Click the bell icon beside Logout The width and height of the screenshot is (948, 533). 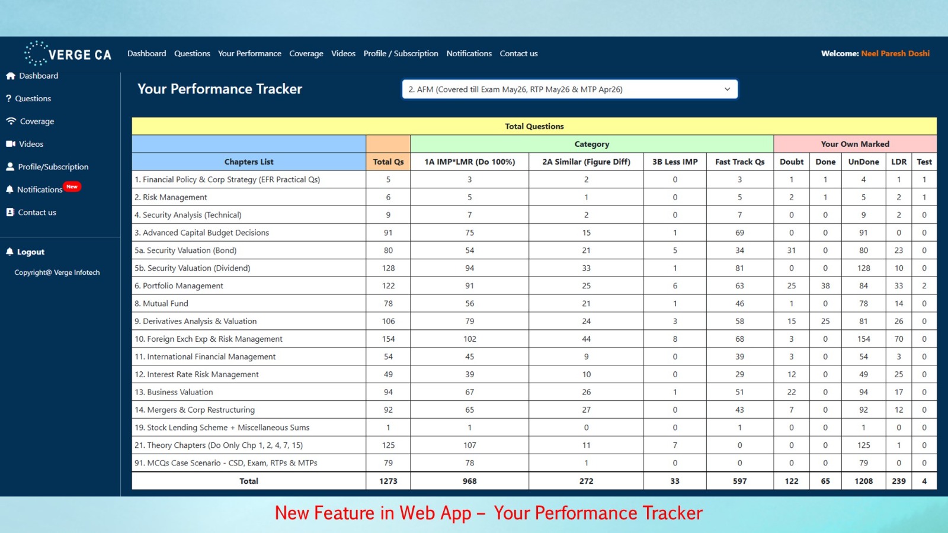tap(9, 252)
